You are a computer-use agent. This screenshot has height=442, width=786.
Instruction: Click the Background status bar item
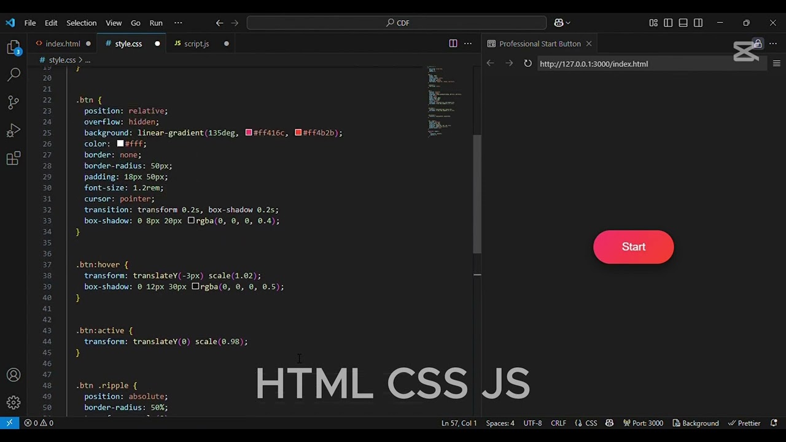pos(696,423)
